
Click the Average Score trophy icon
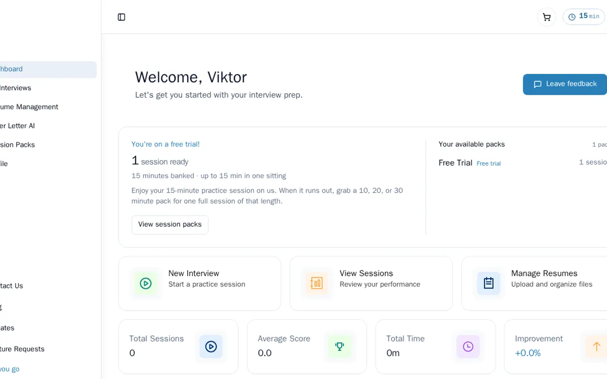pyautogui.click(x=340, y=346)
